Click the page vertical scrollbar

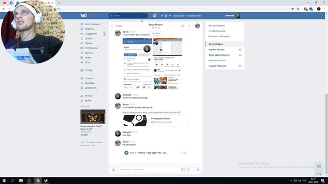pyautogui.click(x=326, y=133)
